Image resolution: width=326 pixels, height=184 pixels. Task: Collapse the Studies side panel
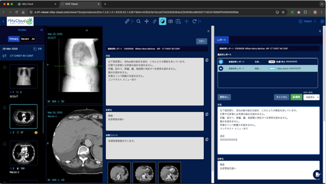click(x=42, y=30)
